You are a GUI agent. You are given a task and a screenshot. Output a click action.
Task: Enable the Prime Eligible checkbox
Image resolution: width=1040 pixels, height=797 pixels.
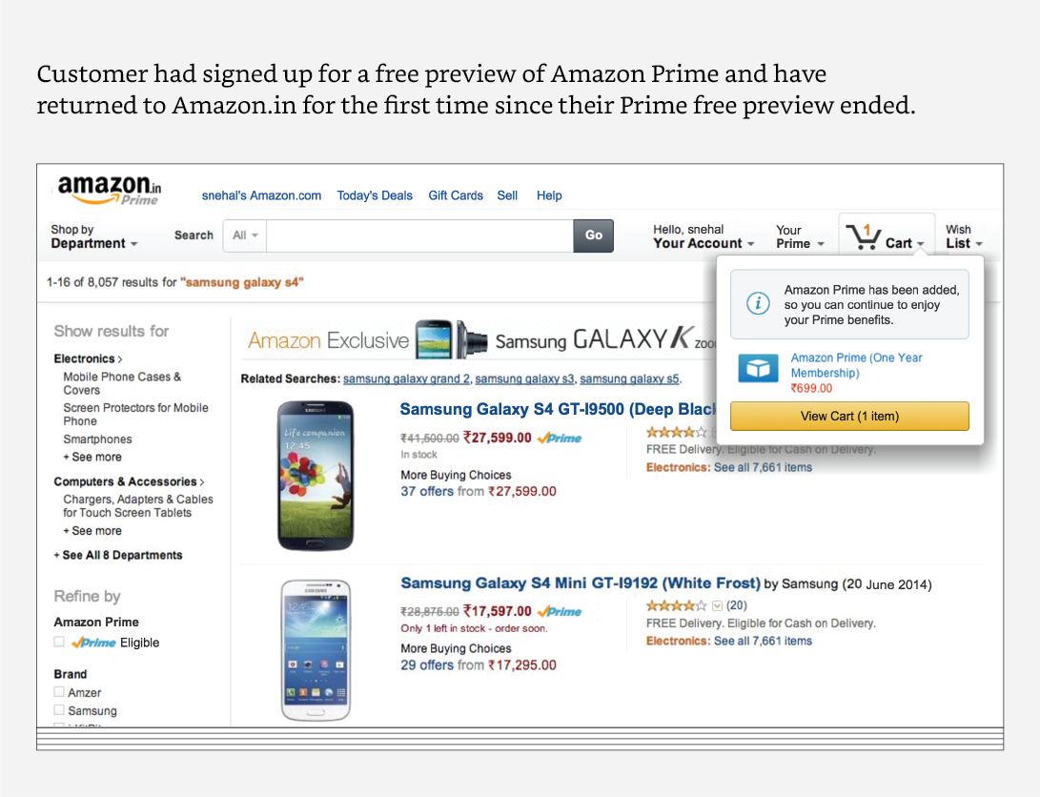pos(59,643)
